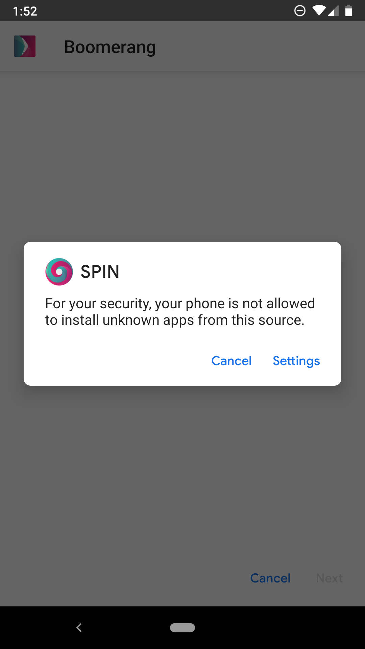This screenshot has height=649, width=365.
Task: Tap the battery indicator icon
Action: coord(348,11)
